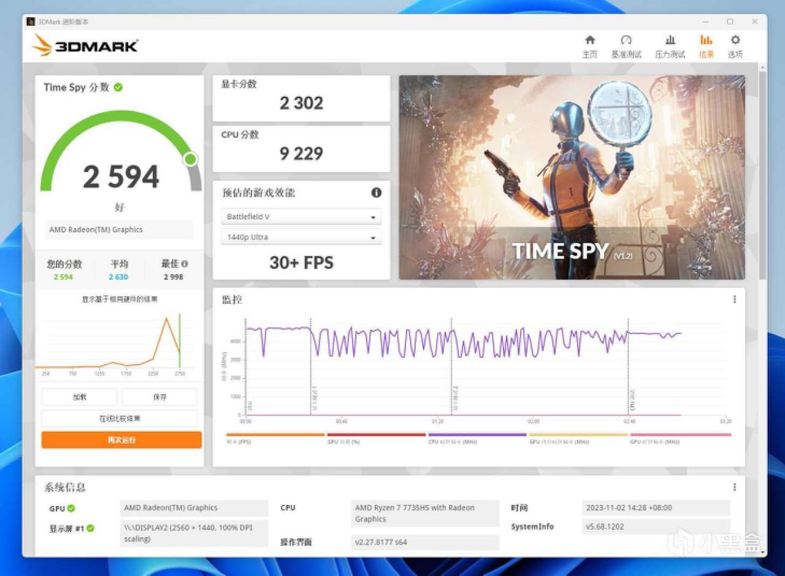Click the 最佳 score value 2 998
Screen dimensions: 785x576
coord(174,277)
